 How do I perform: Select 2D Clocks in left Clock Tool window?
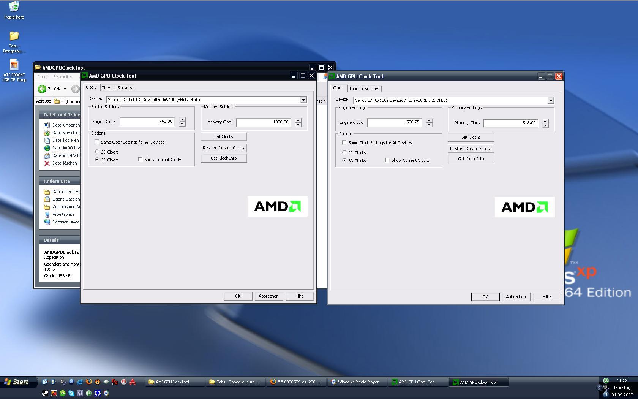[x=97, y=152]
